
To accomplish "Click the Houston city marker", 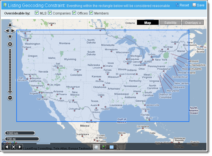I will [105, 107].
